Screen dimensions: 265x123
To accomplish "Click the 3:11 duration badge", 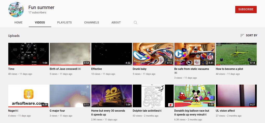I will (x=86, y=105).
